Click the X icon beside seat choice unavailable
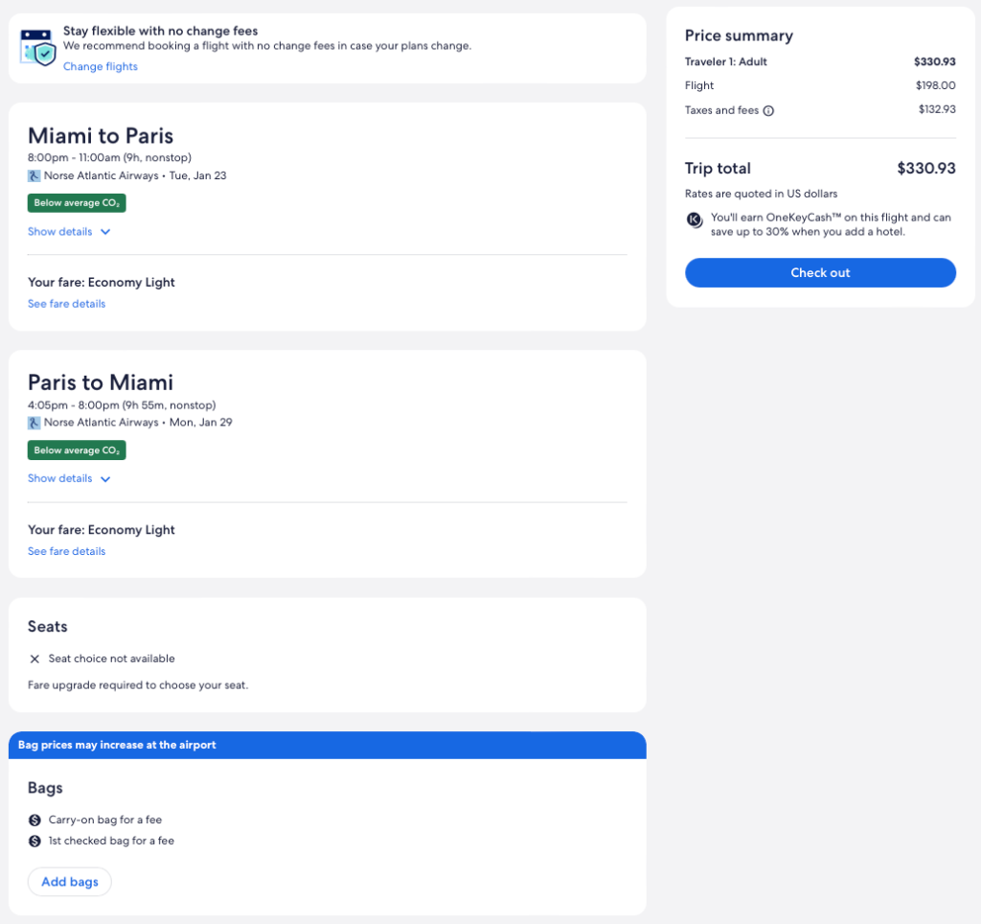981x924 pixels. click(35, 659)
